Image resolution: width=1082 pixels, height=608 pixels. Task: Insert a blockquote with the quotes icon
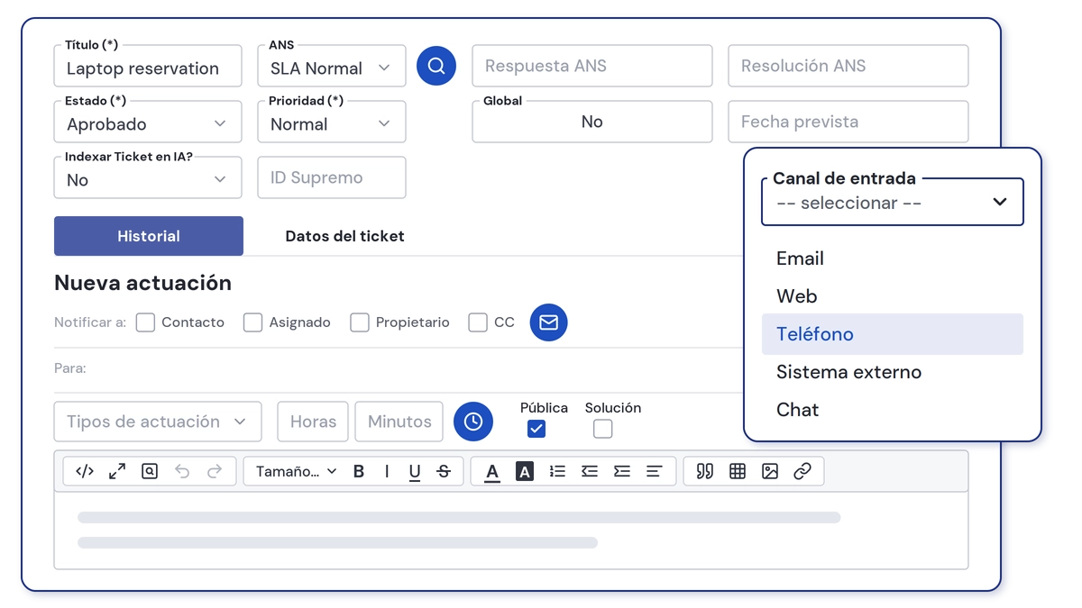(x=705, y=471)
